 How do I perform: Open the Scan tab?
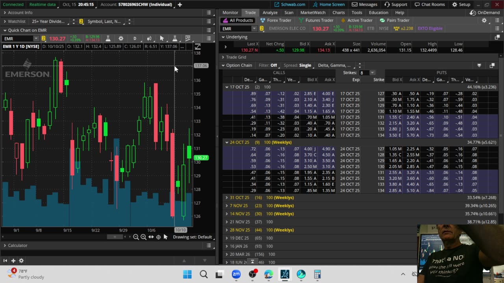[x=289, y=13]
